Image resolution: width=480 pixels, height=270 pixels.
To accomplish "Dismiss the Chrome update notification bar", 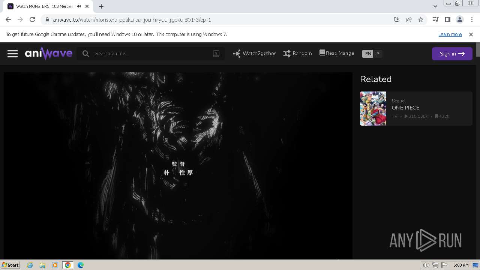I will click(471, 34).
